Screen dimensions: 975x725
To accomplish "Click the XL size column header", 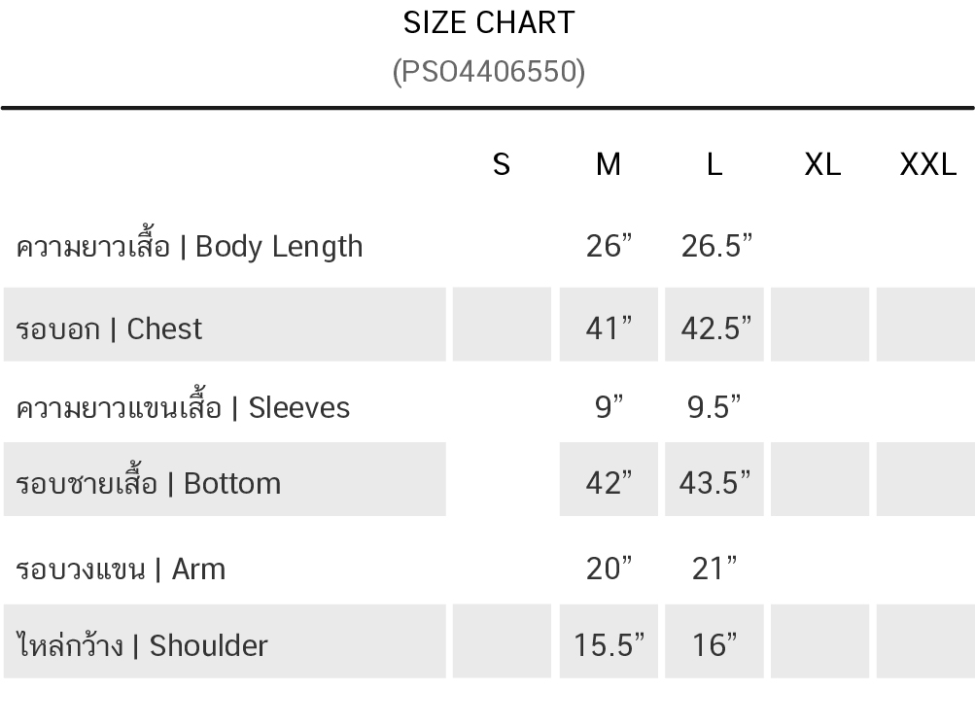I will click(x=822, y=164).
